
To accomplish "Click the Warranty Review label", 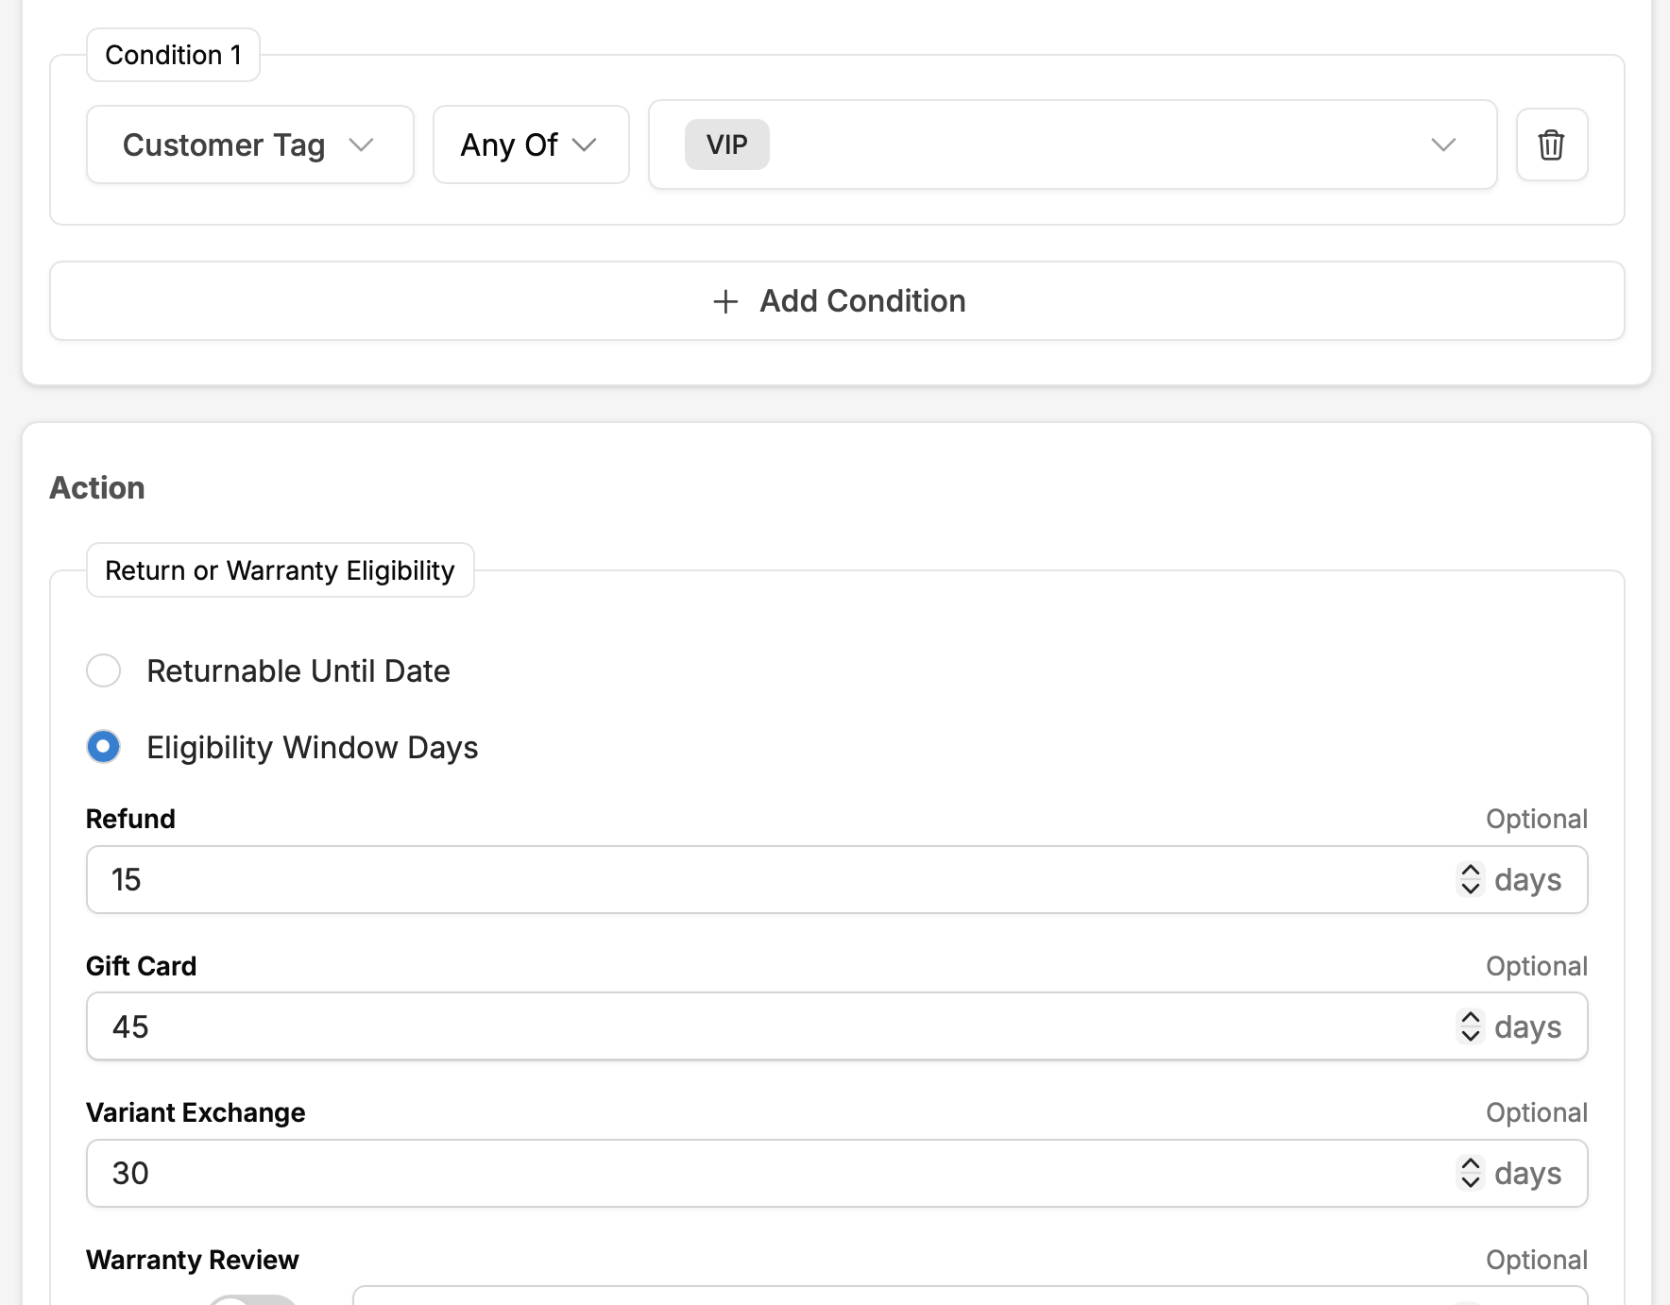I will coord(193,1260).
